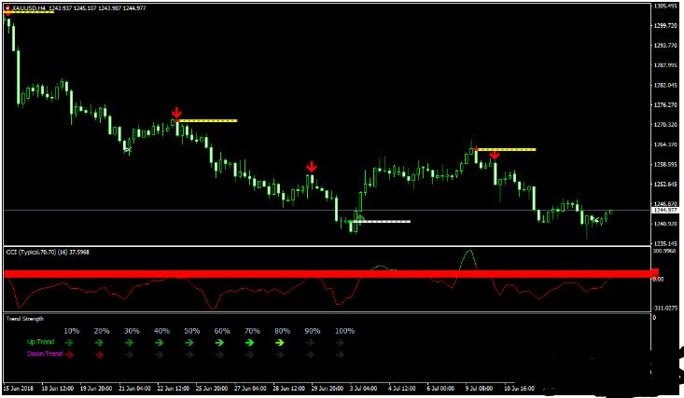Click the 80% Trend Strength heading
The image size is (684, 398).
pos(282,331)
